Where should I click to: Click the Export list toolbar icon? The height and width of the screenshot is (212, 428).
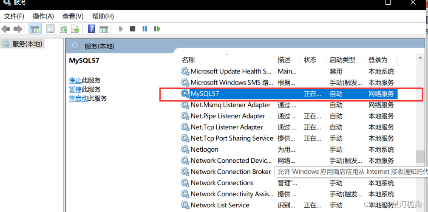pos(75,29)
